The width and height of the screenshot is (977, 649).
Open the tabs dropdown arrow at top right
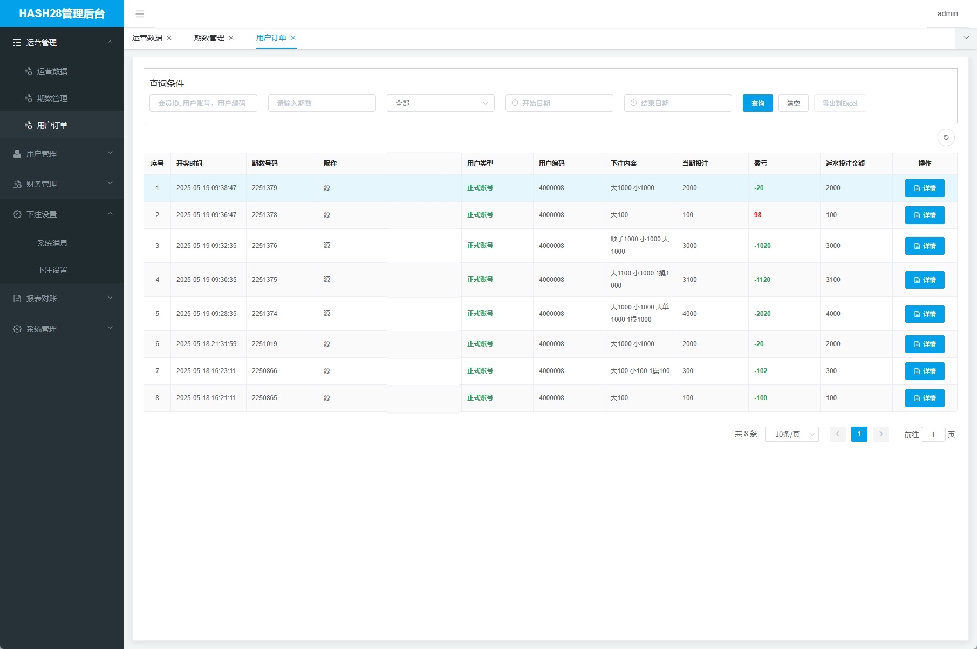point(966,38)
